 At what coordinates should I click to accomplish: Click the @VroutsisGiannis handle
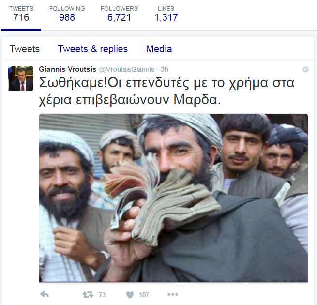[x=126, y=69]
